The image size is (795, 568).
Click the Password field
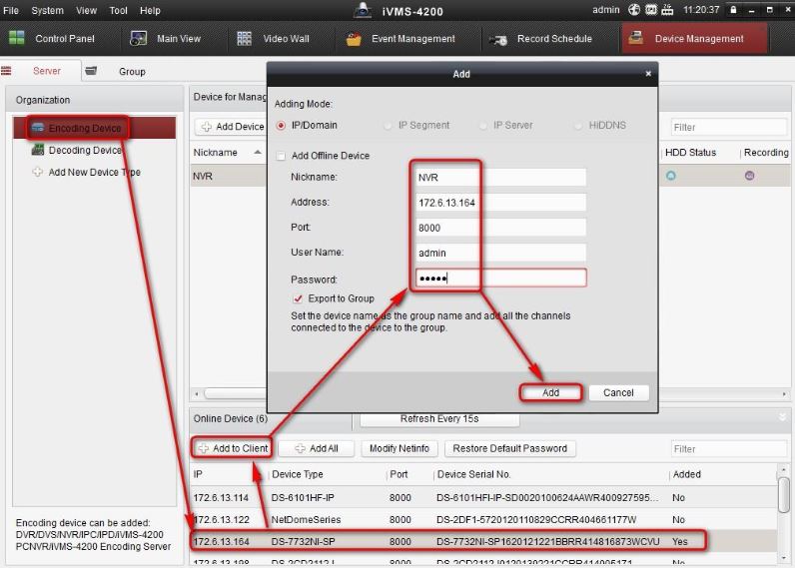[500, 278]
